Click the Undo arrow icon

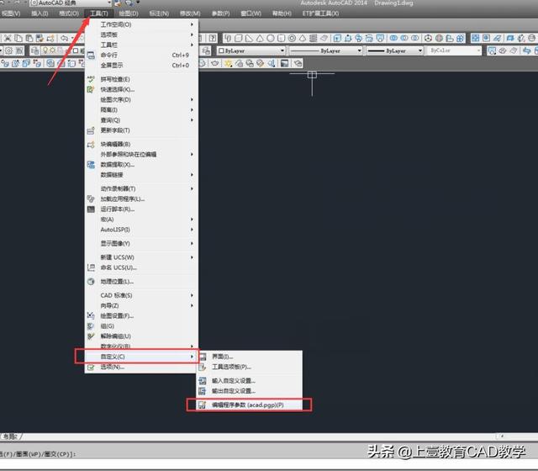tap(65, 38)
